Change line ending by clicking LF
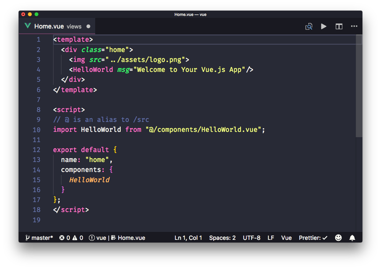 pyautogui.click(x=271, y=238)
